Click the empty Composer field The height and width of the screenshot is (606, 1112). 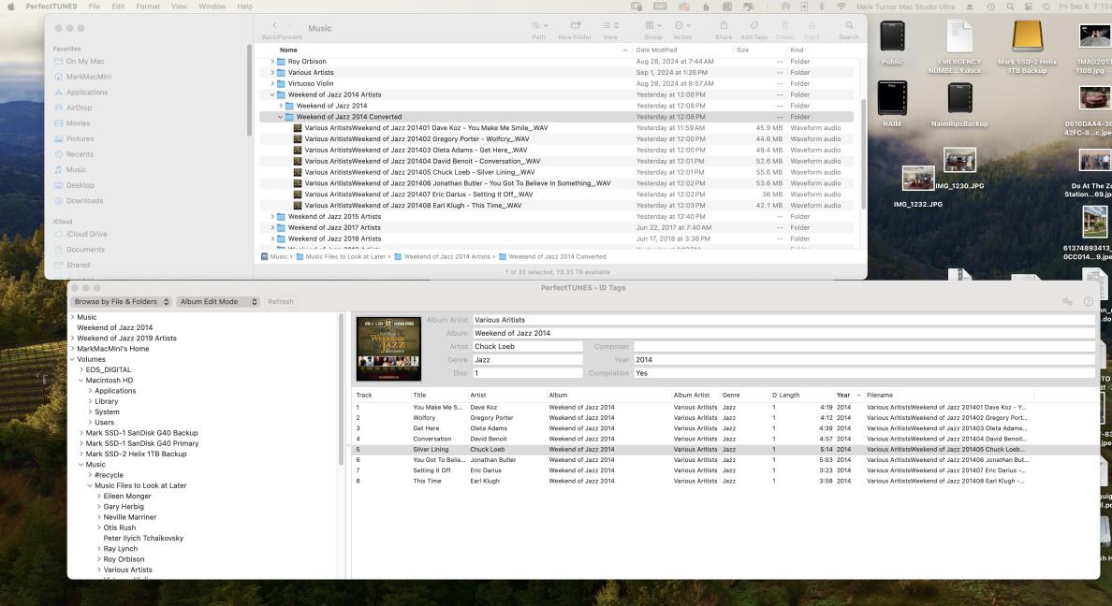click(x=864, y=347)
